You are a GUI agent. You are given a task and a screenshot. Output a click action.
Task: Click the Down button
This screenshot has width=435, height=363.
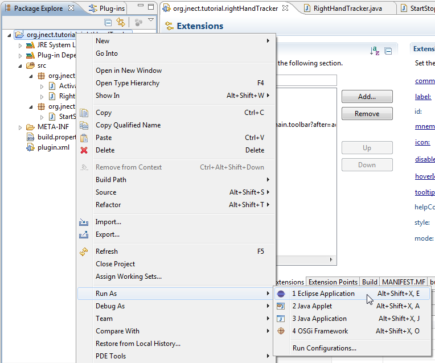tap(367, 165)
